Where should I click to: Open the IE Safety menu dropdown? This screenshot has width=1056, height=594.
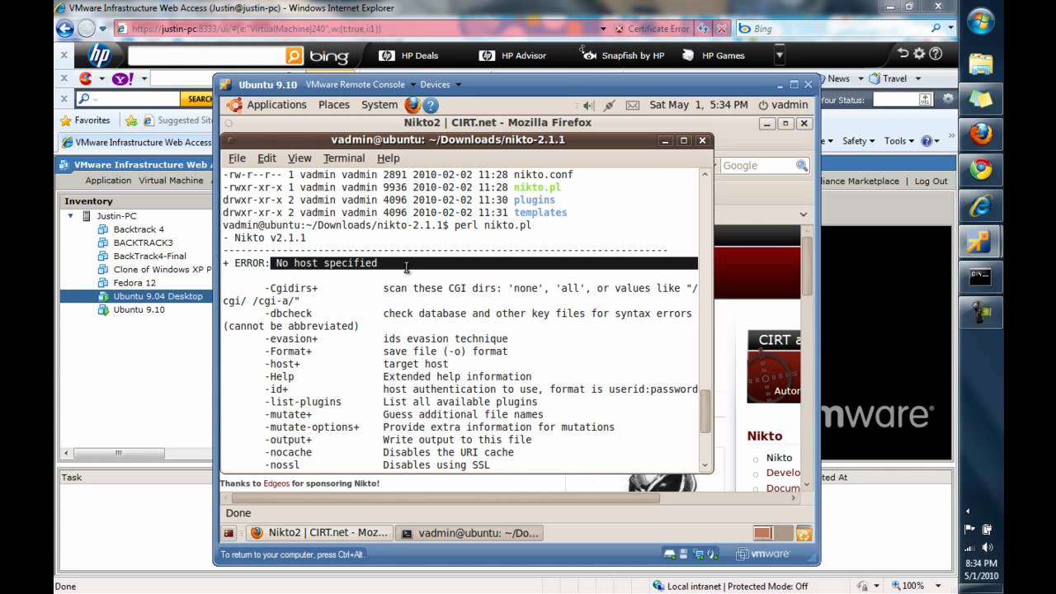pyautogui.click(x=858, y=141)
